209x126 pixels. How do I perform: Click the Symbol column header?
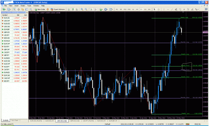pos(5,15)
